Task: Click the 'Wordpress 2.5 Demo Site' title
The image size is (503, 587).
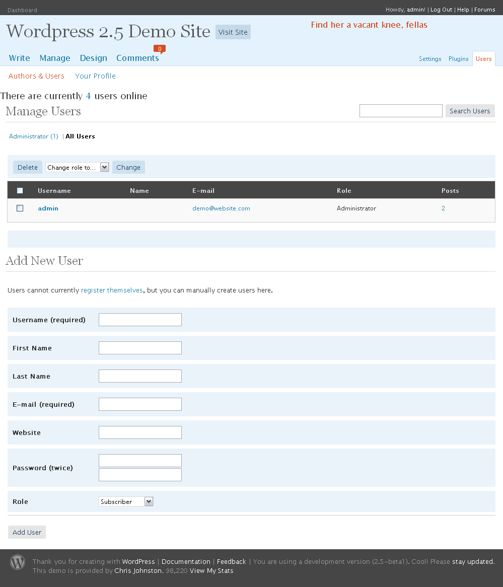Action: click(x=108, y=31)
